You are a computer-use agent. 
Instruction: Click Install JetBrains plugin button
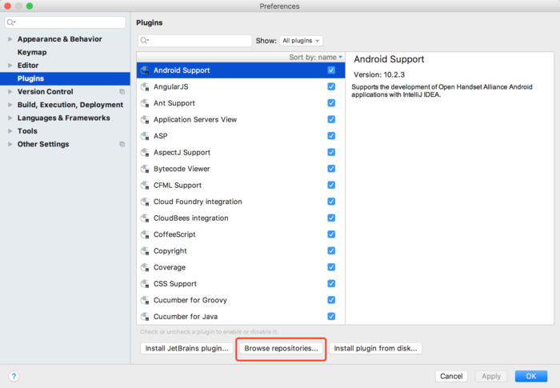pyautogui.click(x=186, y=348)
